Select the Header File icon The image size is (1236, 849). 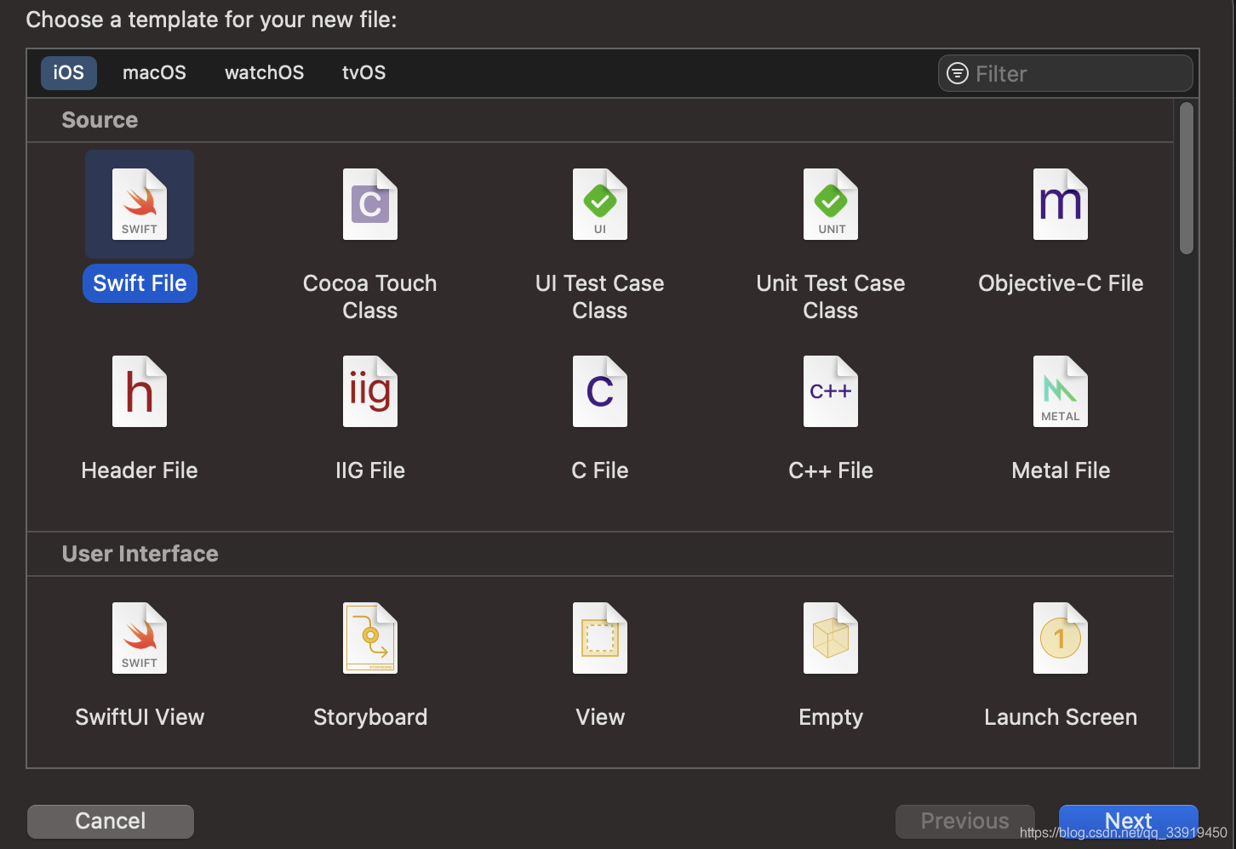point(140,391)
